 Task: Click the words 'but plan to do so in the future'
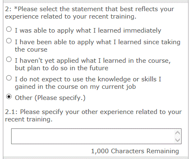(x=61, y=68)
